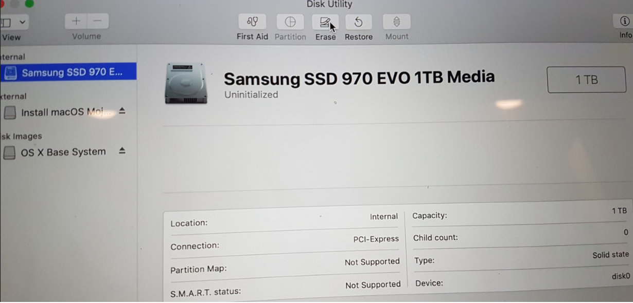Click the sidebar View toggle icon
Screen dimensions: 633x303
click(x=6, y=23)
